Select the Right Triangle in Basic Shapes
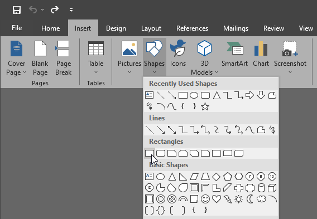 (182, 177)
